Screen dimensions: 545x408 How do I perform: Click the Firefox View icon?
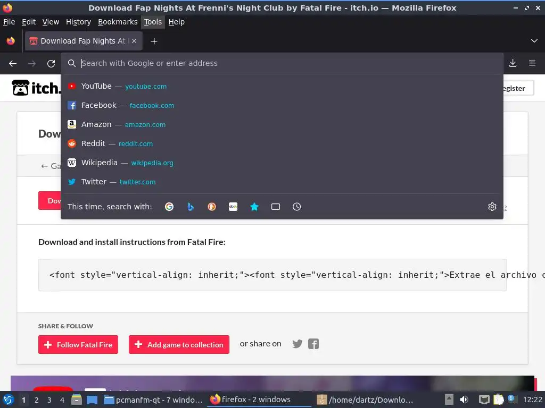[11, 41]
